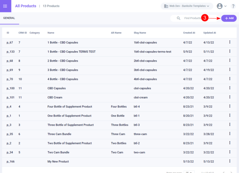
Task: Open three-dot menu for Two Cam Bundle
Action: 229,152
